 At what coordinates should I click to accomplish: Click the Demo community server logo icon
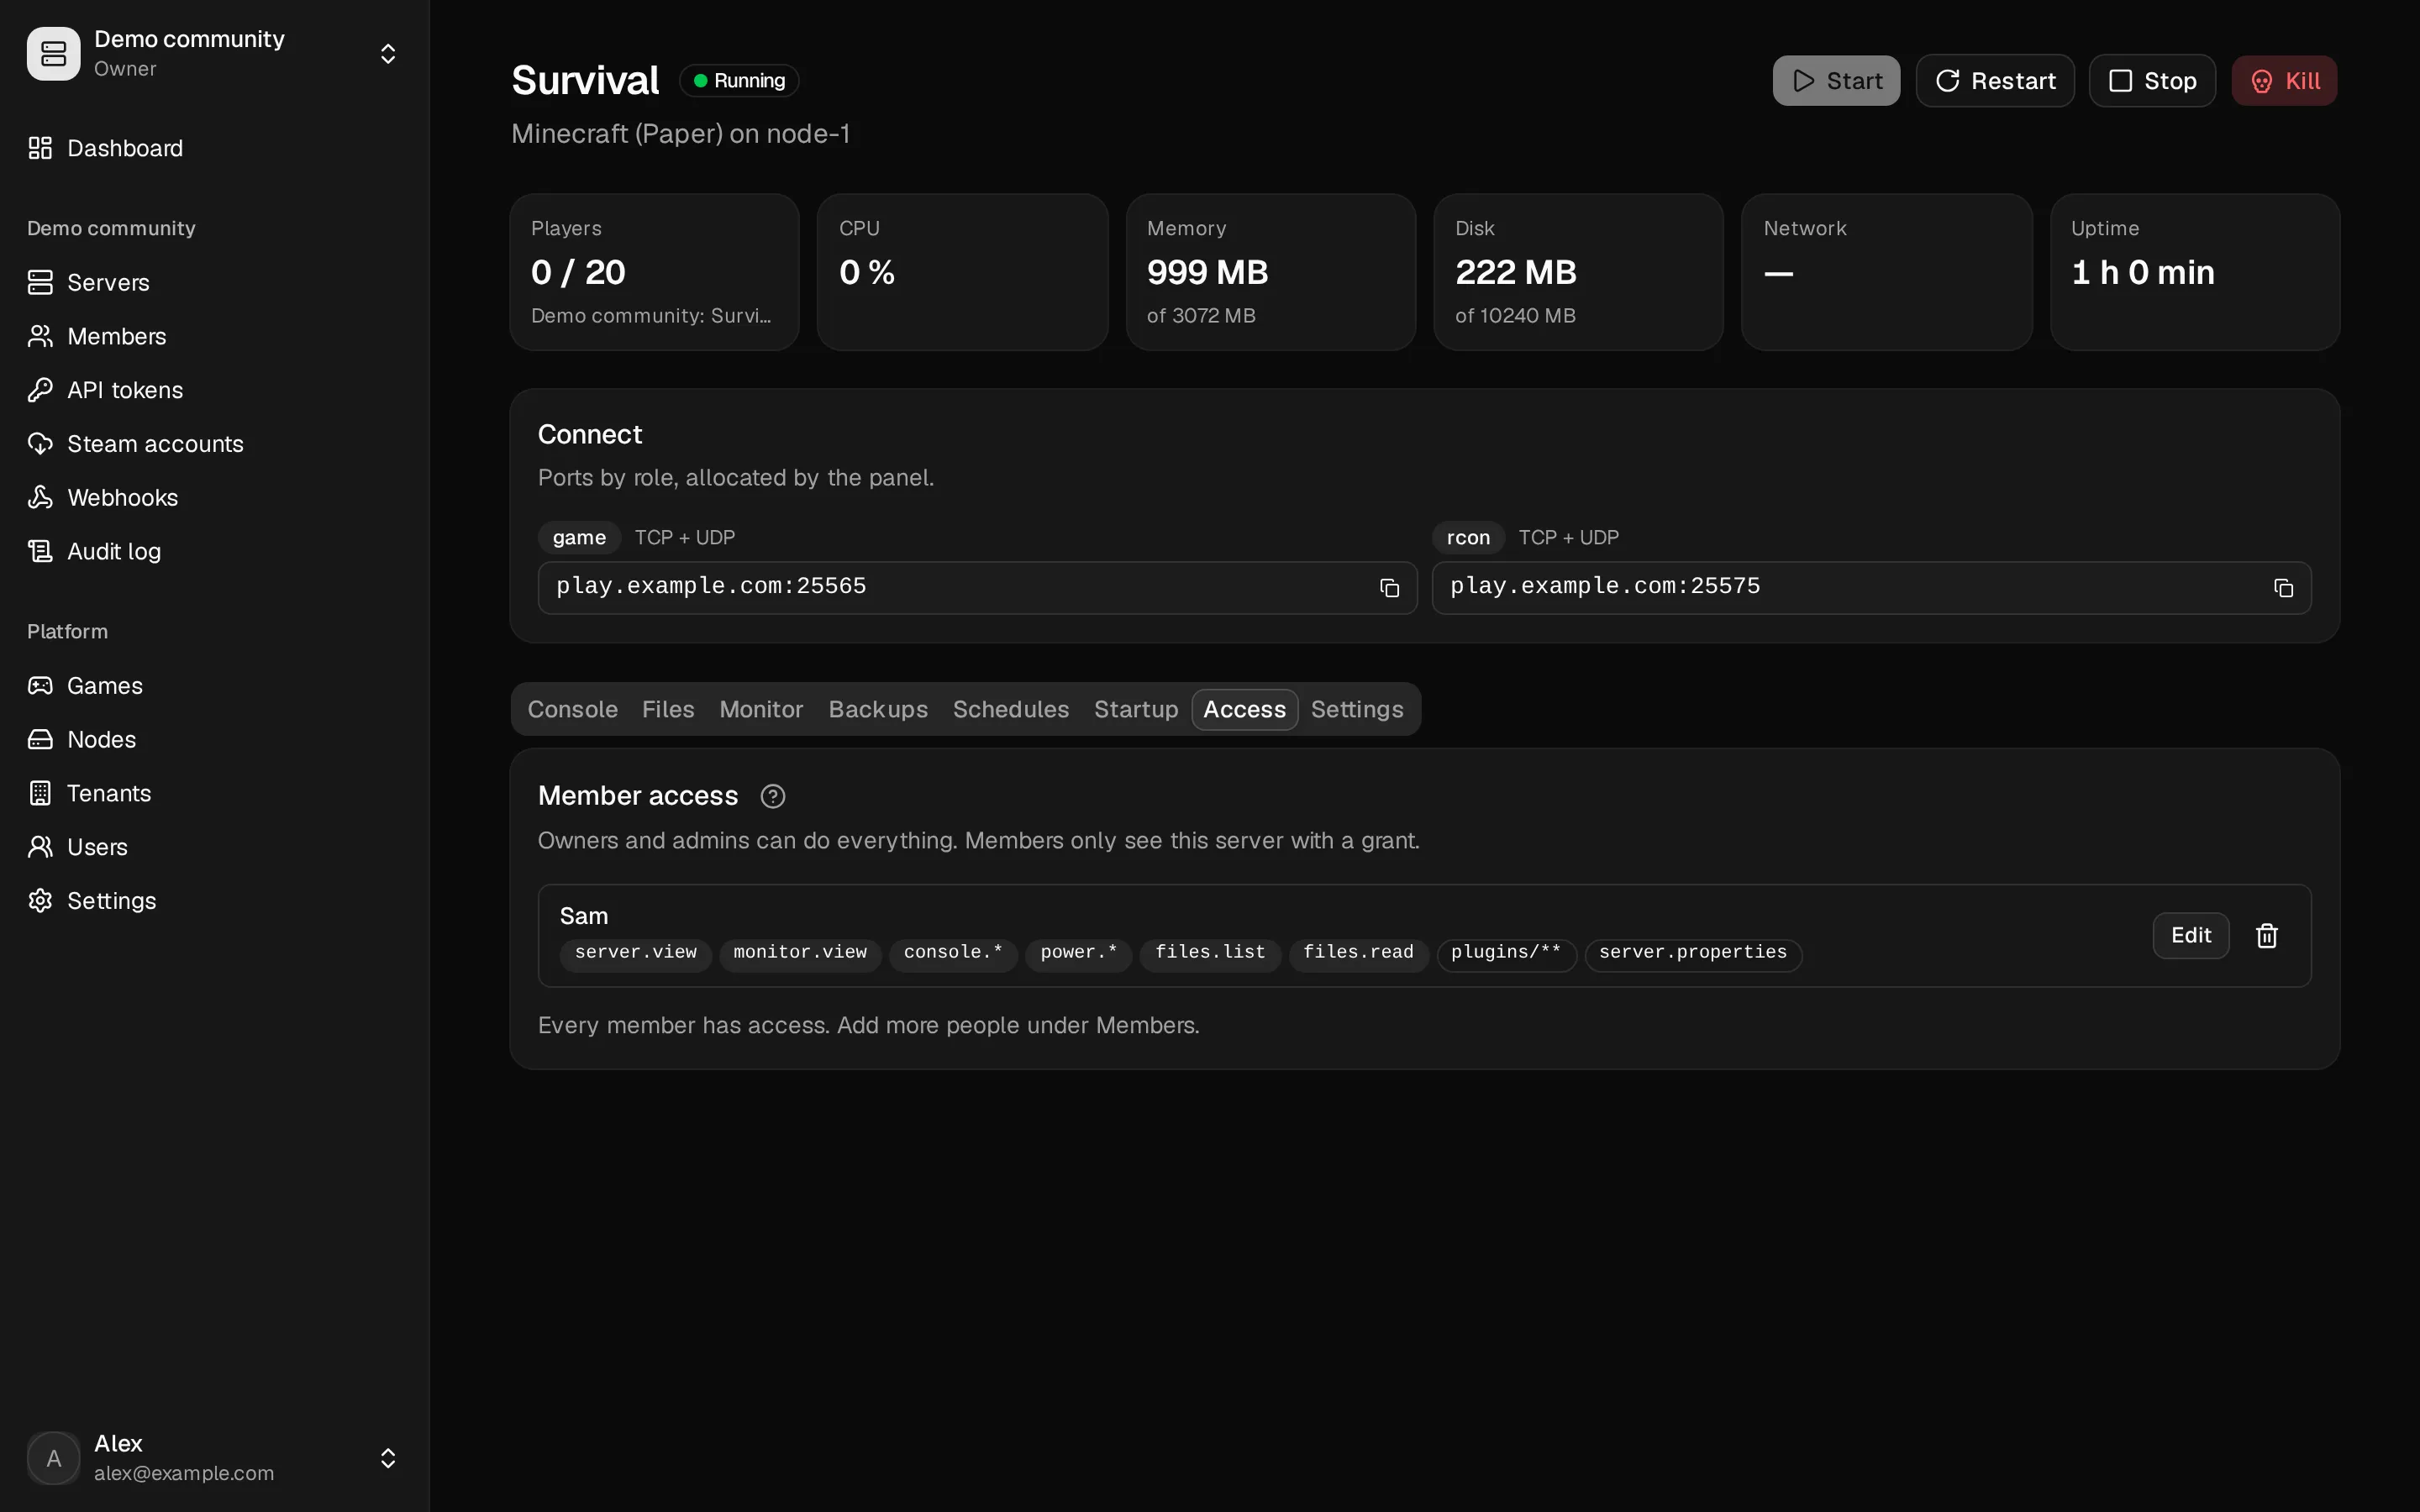click(53, 53)
